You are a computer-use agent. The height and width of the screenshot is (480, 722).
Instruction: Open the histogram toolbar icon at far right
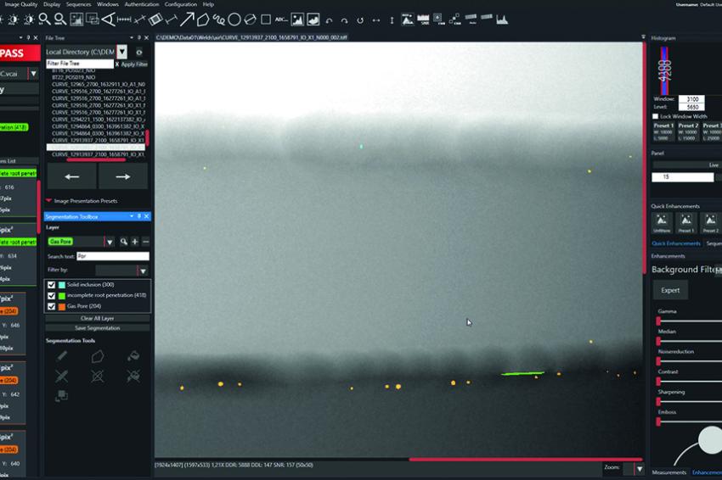coord(502,20)
